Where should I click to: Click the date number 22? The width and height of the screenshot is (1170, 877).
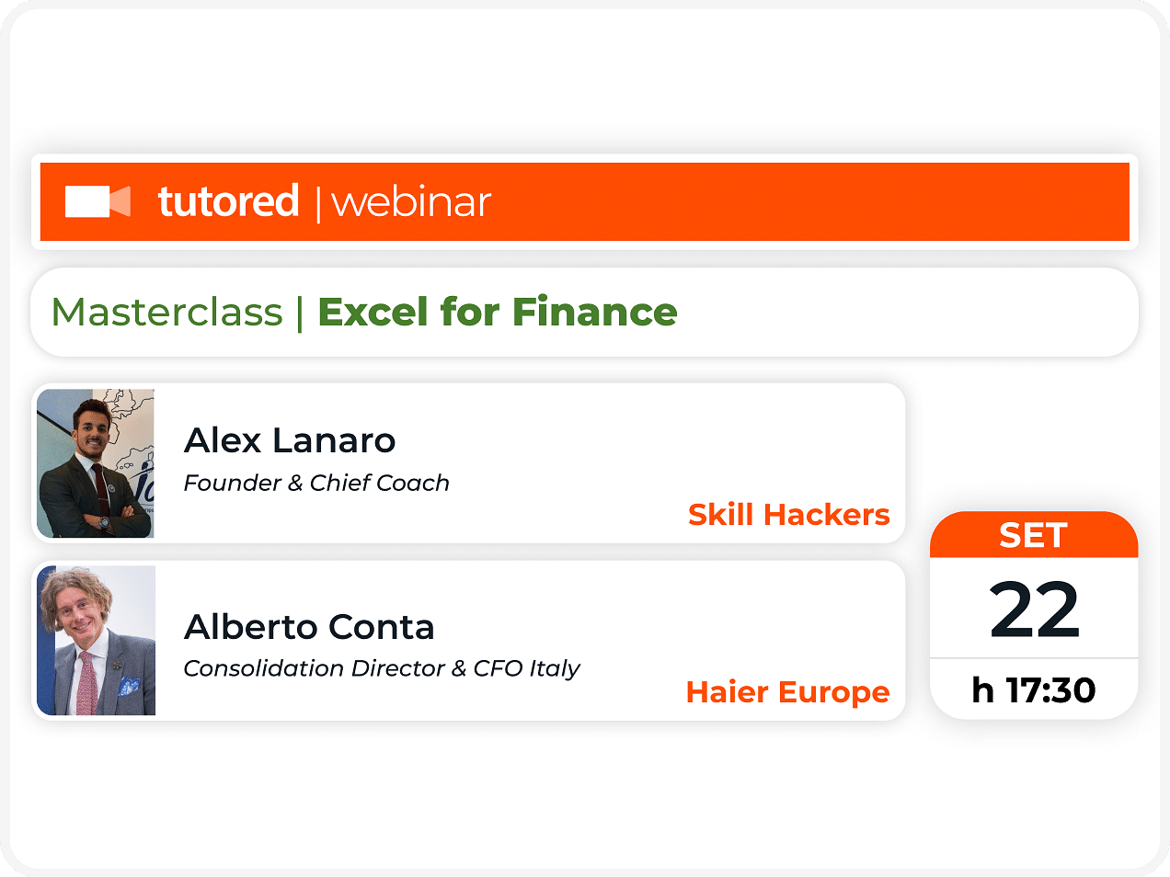coord(1035,609)
